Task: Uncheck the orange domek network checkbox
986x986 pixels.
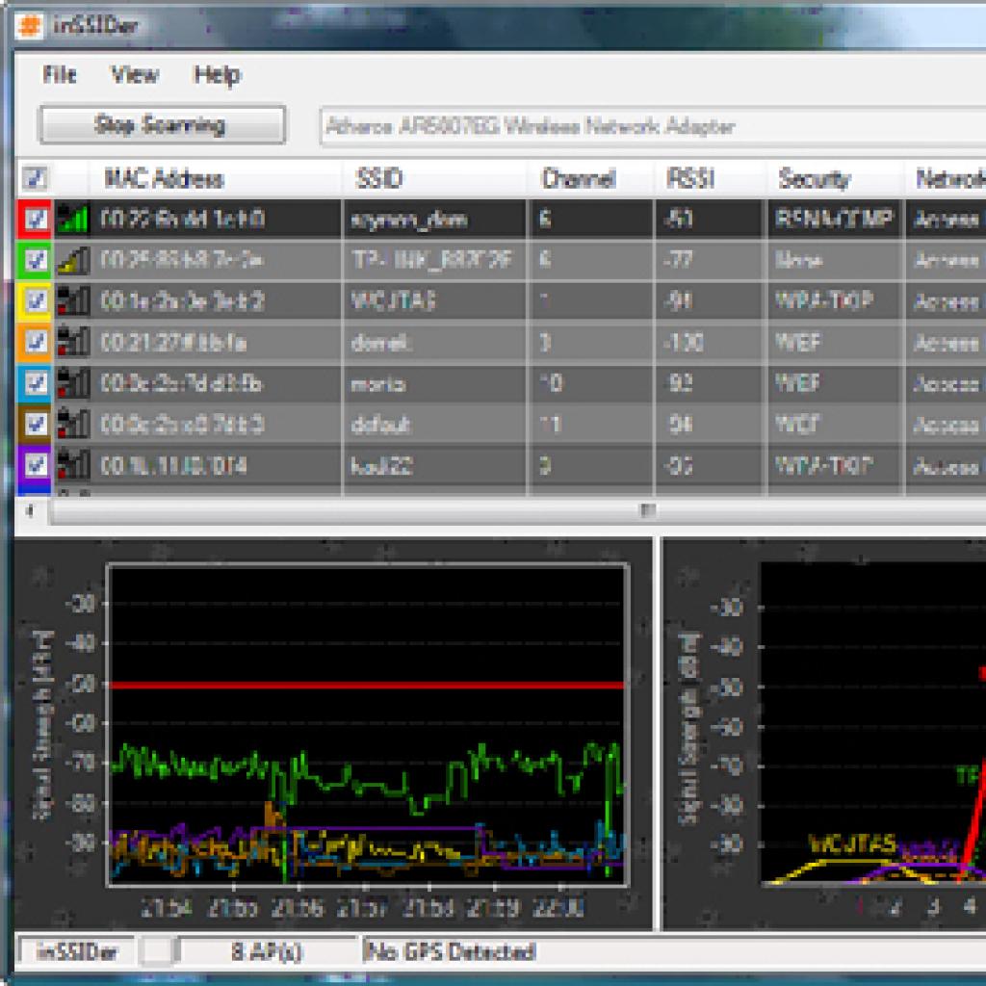Action: 36,342
